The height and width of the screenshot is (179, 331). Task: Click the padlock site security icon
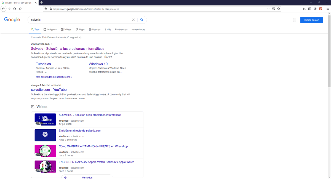[50, 9]
